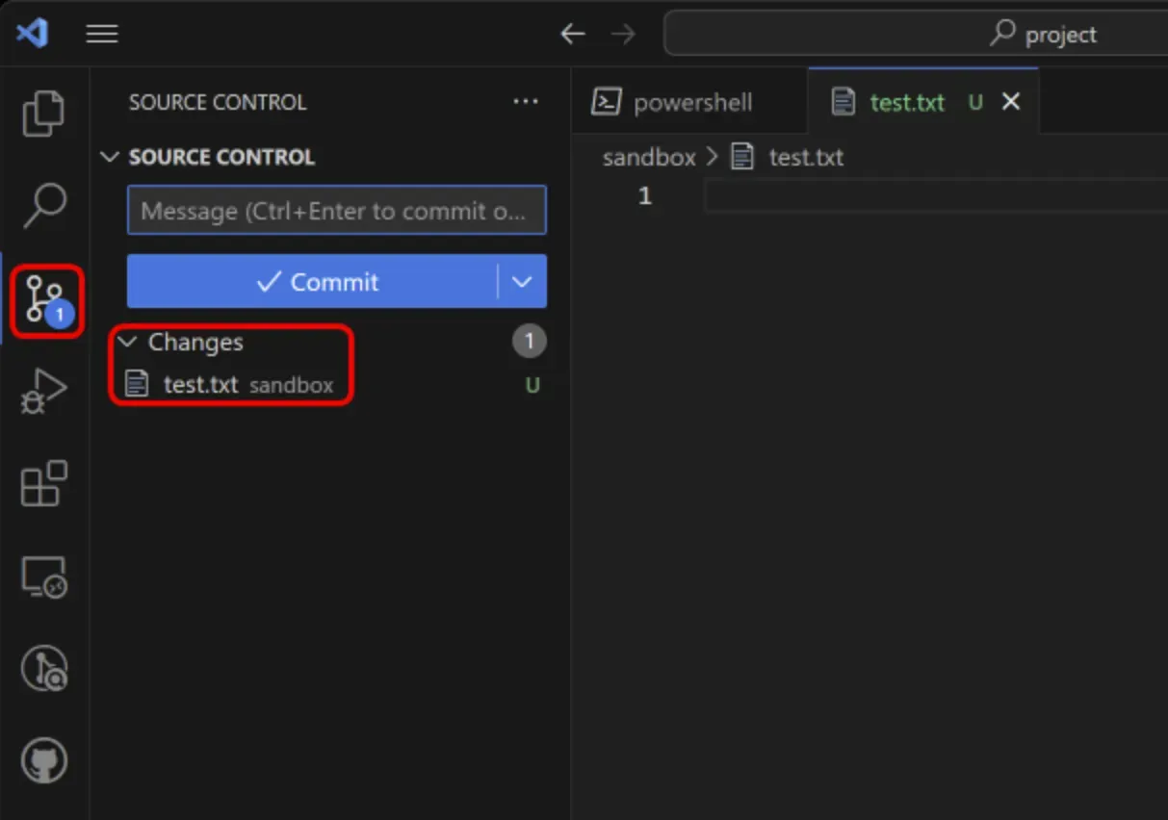The width and height of the screenshot is (1168, 820).
Task: Open the Search view icon
Action: (44, 205)
